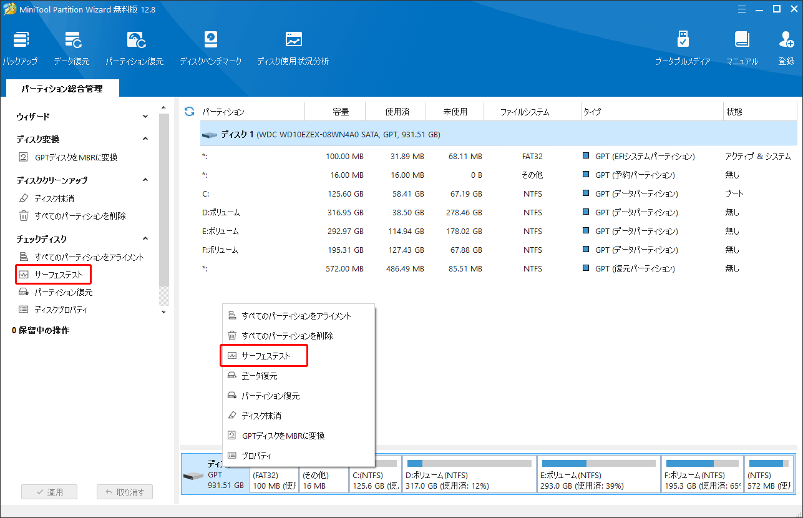The image size is (803, 518).
Task: Select the ディスク 1 drive icon in disk map
Action: tap(193, 476)
